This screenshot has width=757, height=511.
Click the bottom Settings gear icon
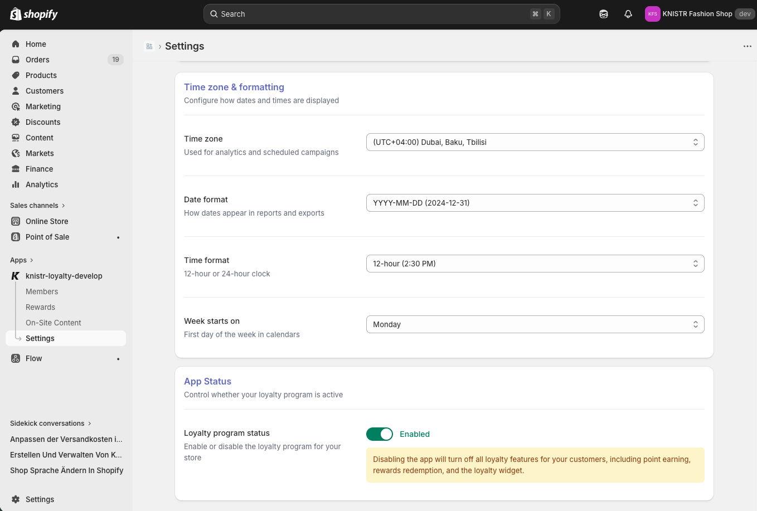coord(16,499)
